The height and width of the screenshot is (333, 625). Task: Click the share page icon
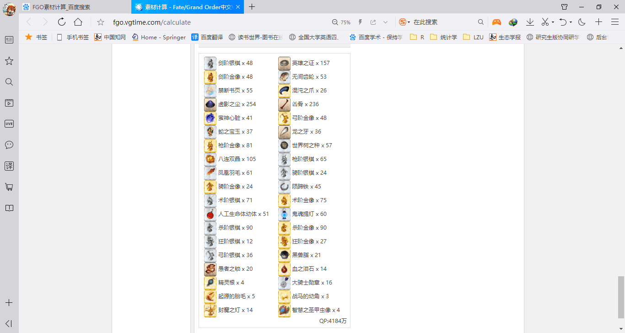(x=373, y=22)
